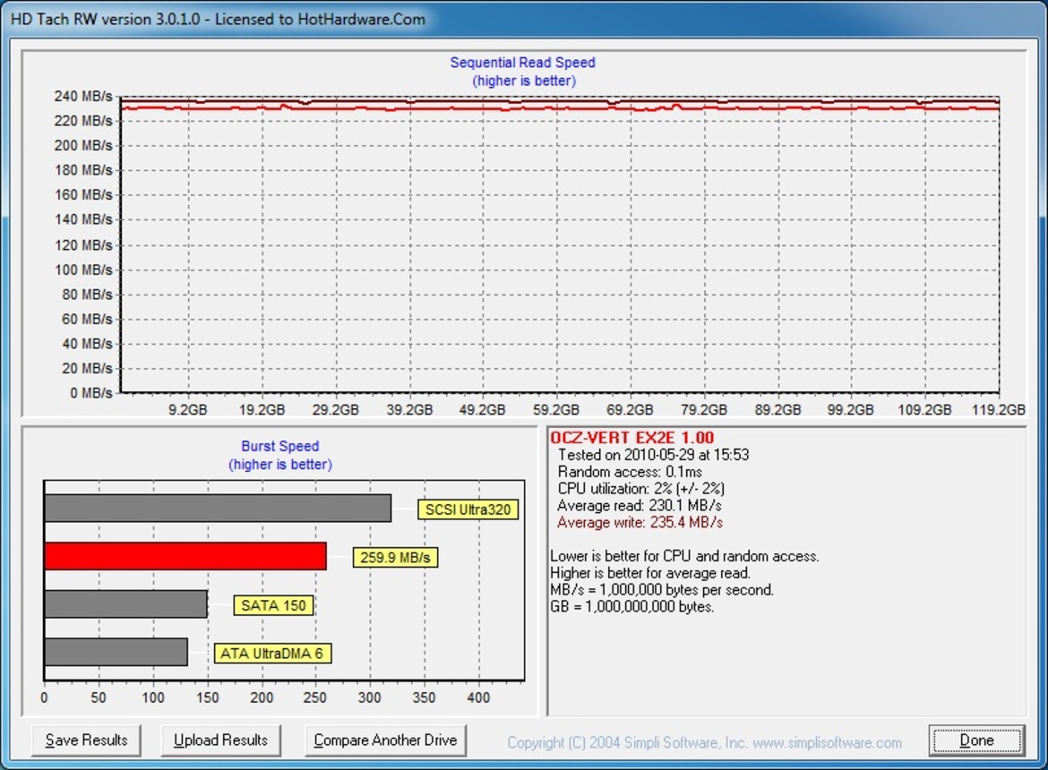Click the SATA 150 label
The image size is (1048, 770).
[x=271, y=605]
